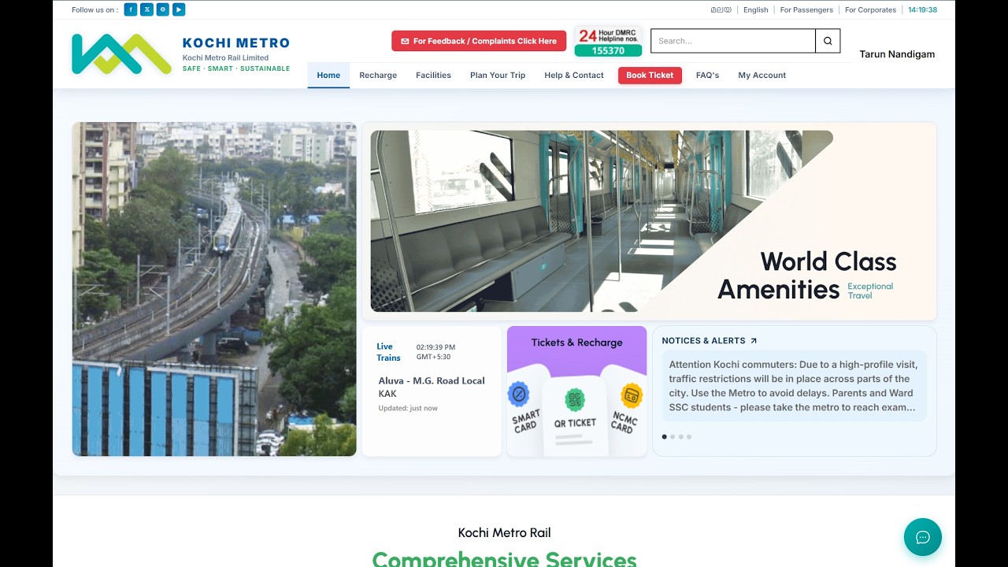The height and width of the screenshot is (567, 1008).
Task: Open the Plan Your Trip menu
Action: [498, 76]
